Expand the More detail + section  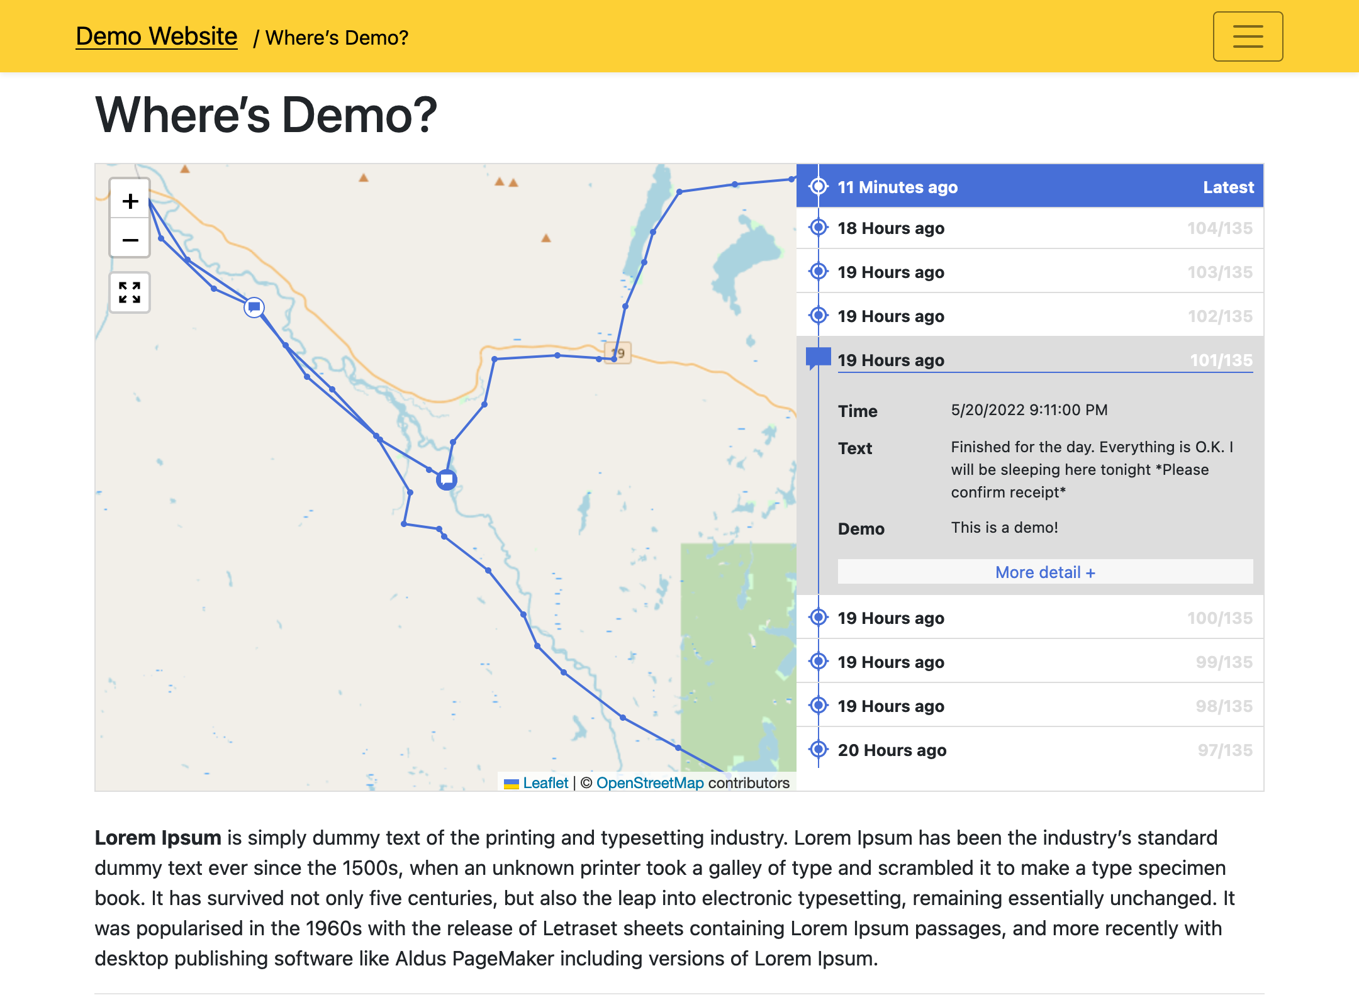tap(1044, 572)
